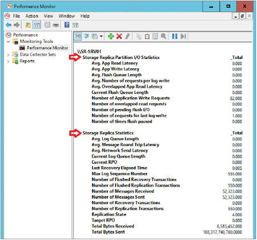Open the Action menu
Viewport: 257px width, 240px height.
[32, 16]
